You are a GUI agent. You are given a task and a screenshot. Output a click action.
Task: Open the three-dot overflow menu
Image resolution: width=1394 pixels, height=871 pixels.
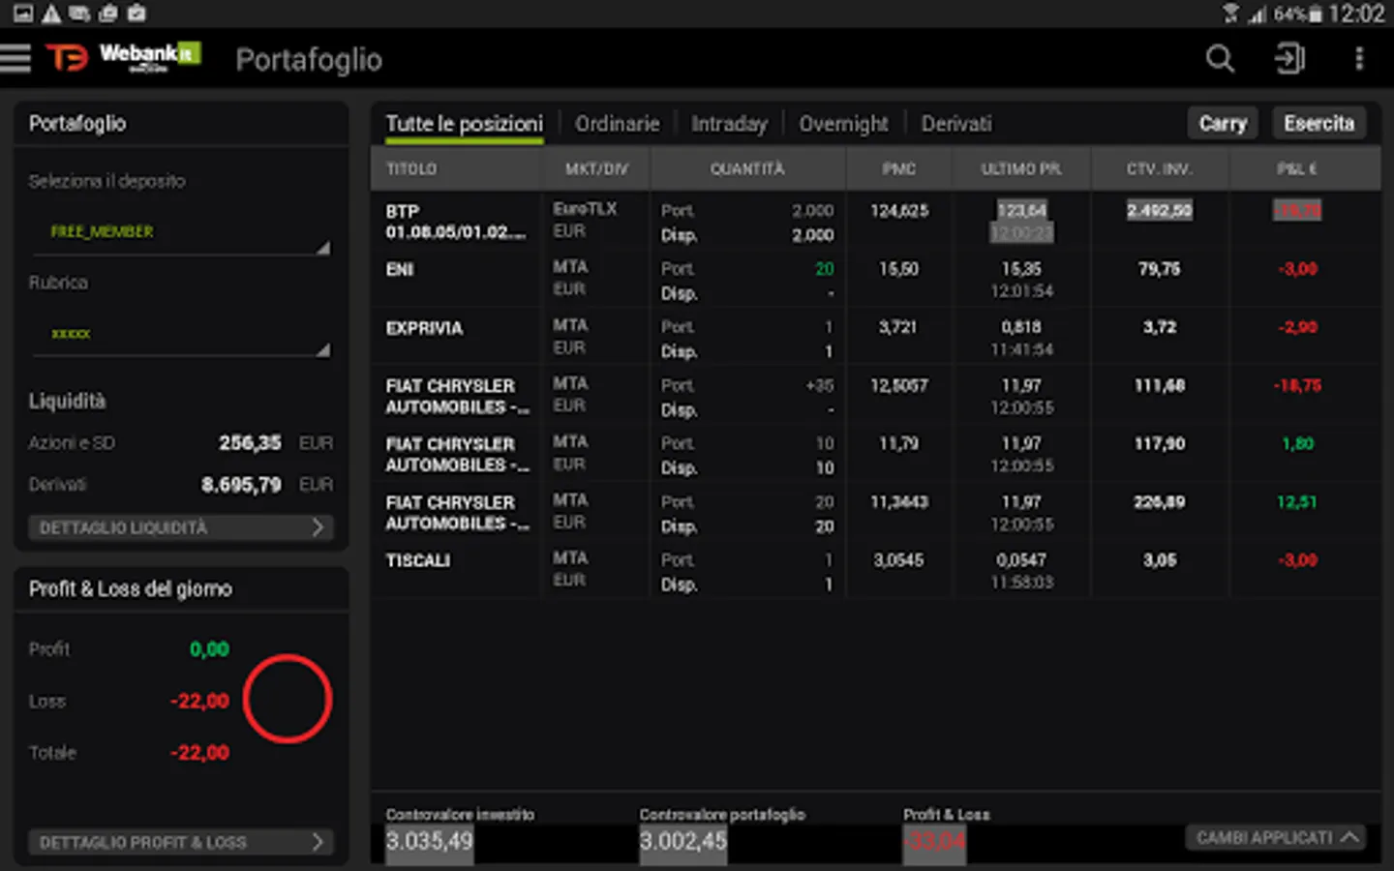click(x=1359, y=58)
